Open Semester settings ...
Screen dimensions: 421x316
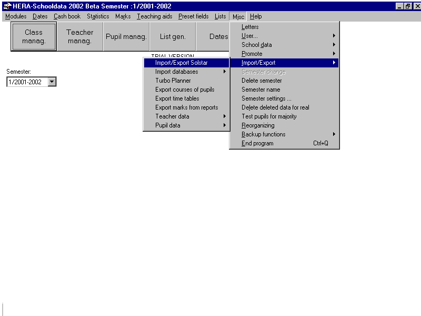click(284, 98)
